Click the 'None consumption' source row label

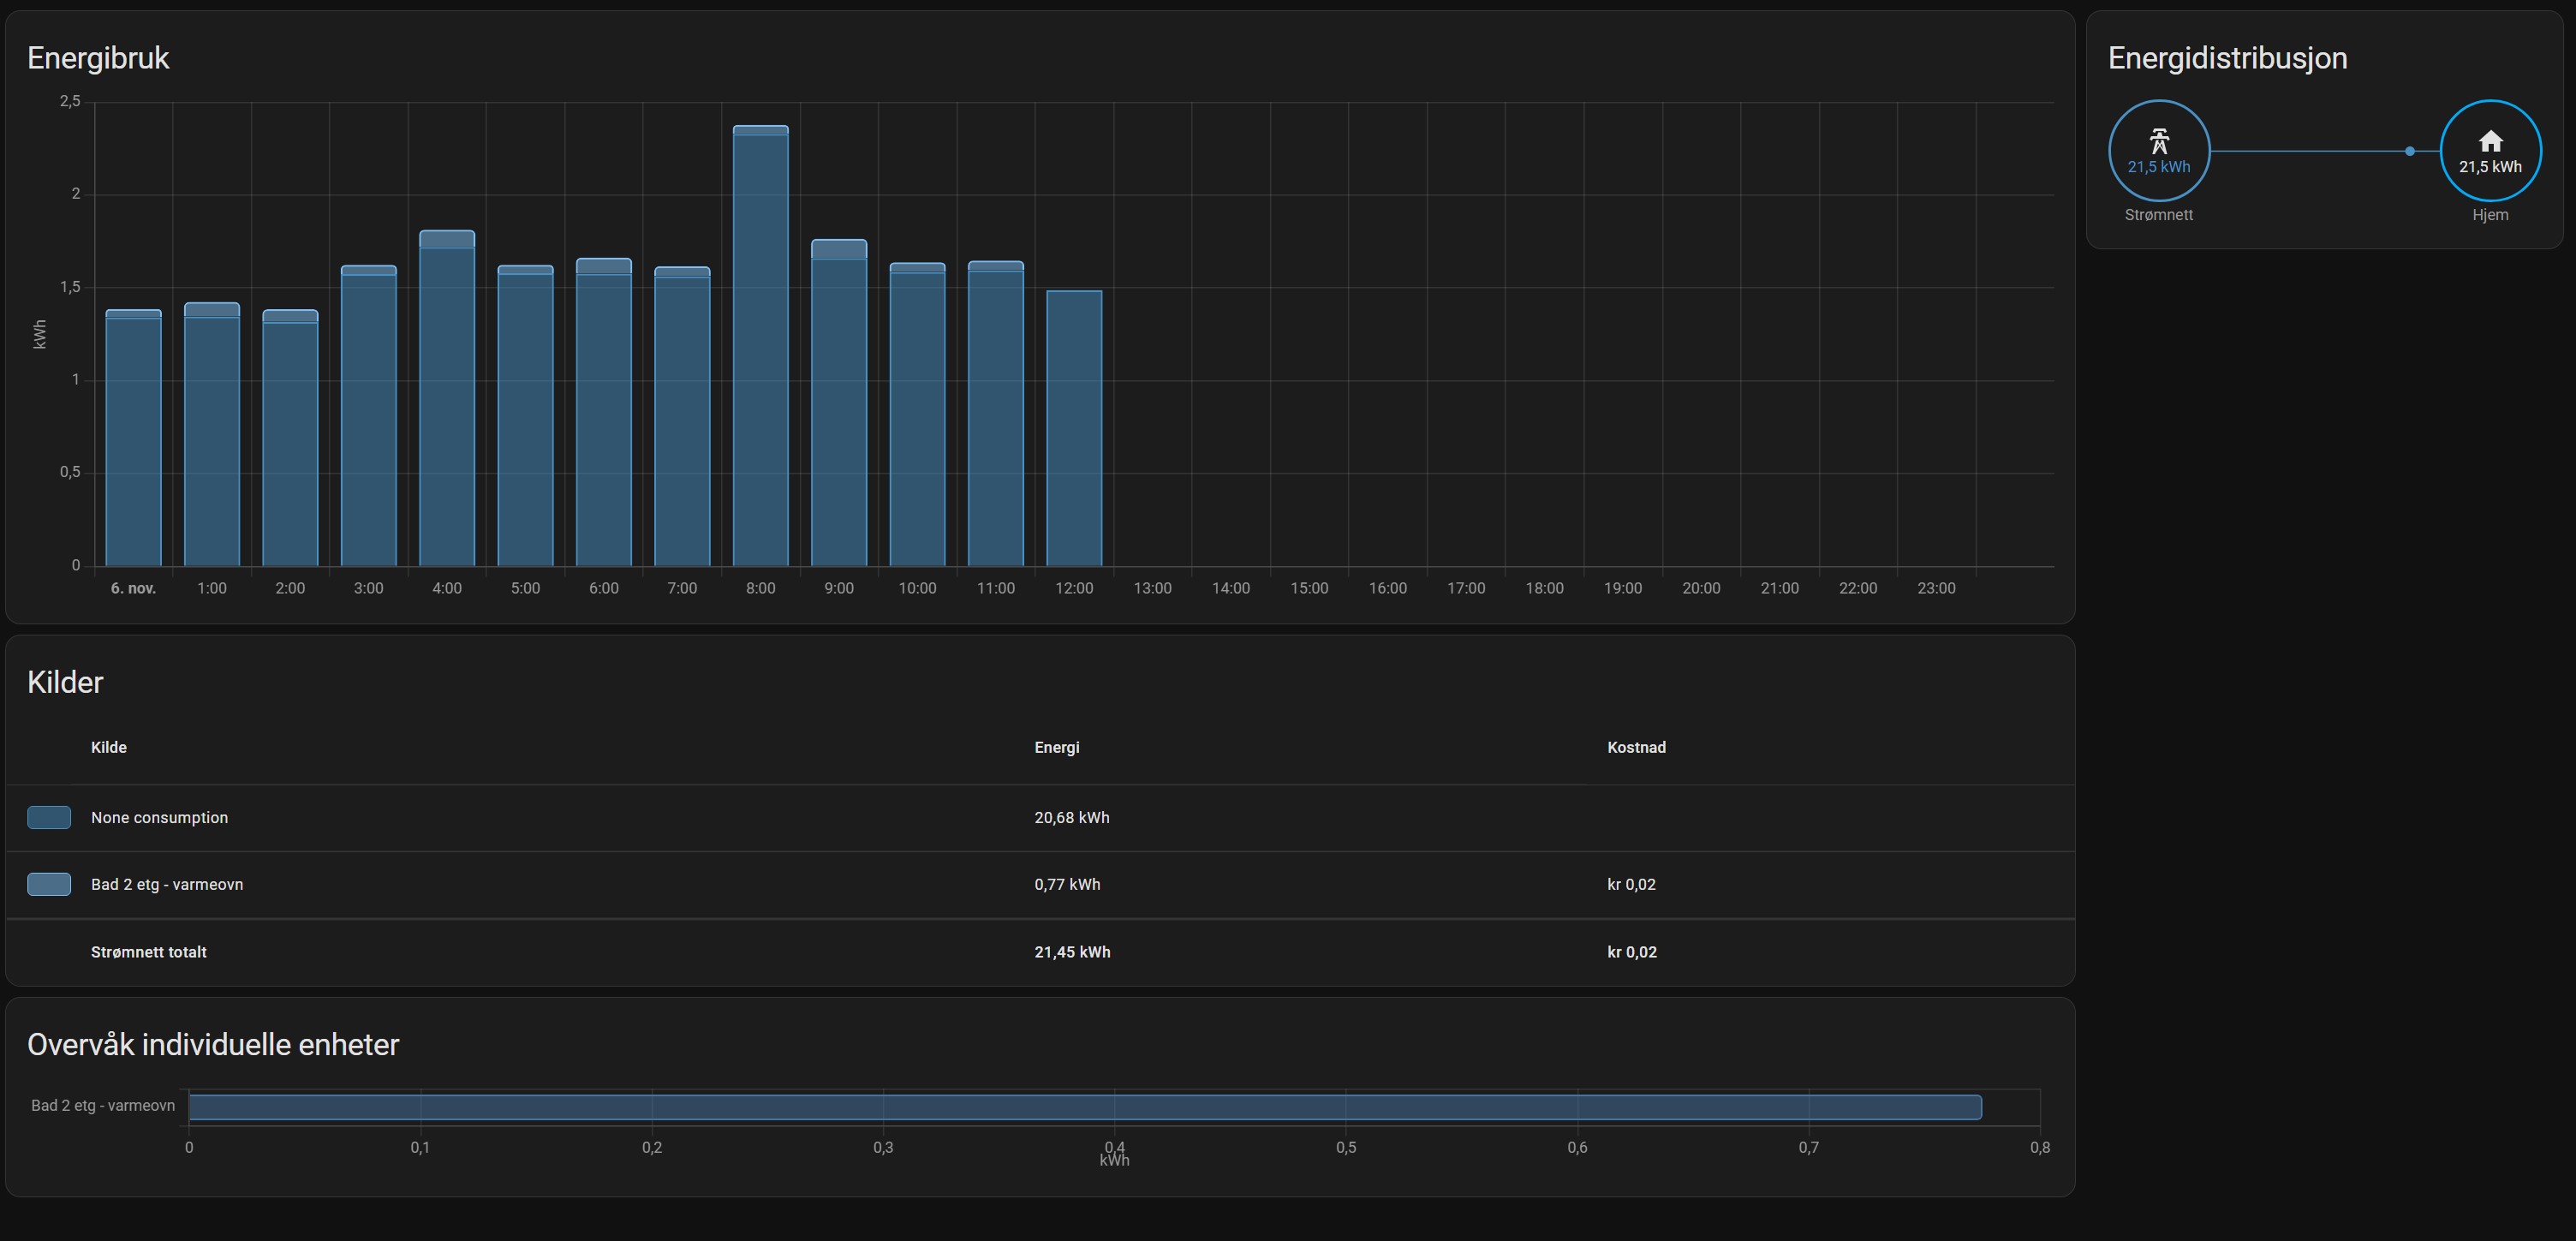[159, 817]
